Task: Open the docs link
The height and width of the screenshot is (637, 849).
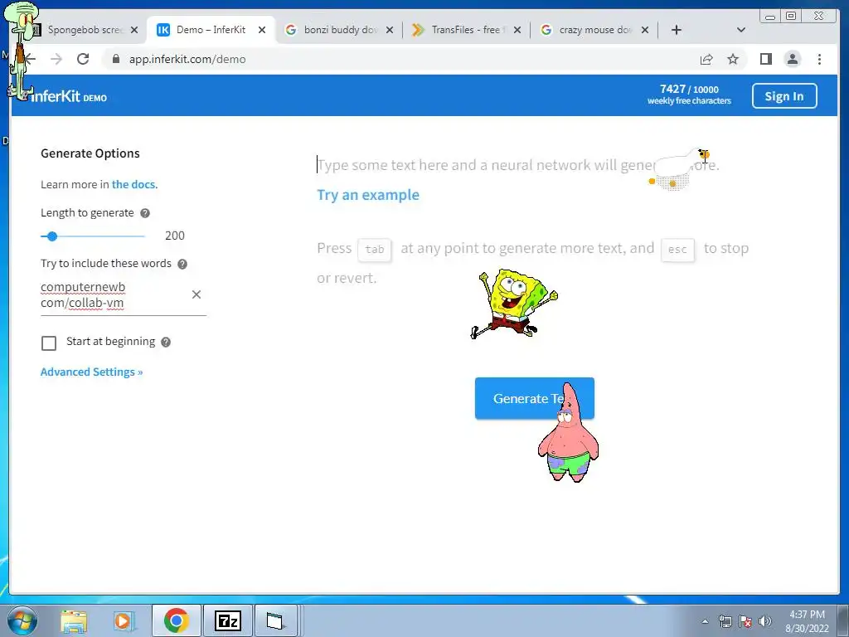Action: pos(134,184)
